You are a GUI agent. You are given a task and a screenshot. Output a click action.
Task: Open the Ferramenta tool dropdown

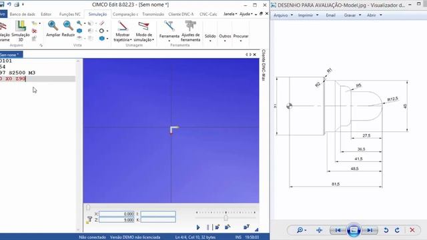coord(169,31)
